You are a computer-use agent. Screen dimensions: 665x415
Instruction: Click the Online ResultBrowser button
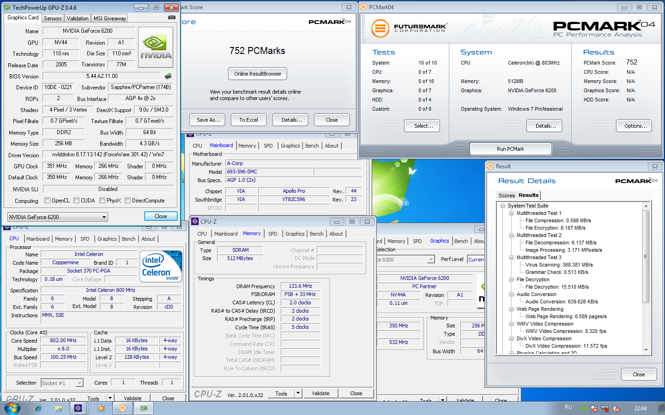pos(258,74)
